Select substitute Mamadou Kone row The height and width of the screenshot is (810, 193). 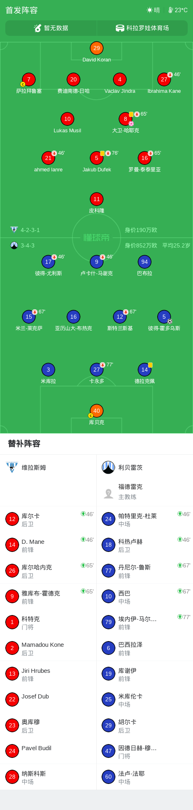click(48, 648)
